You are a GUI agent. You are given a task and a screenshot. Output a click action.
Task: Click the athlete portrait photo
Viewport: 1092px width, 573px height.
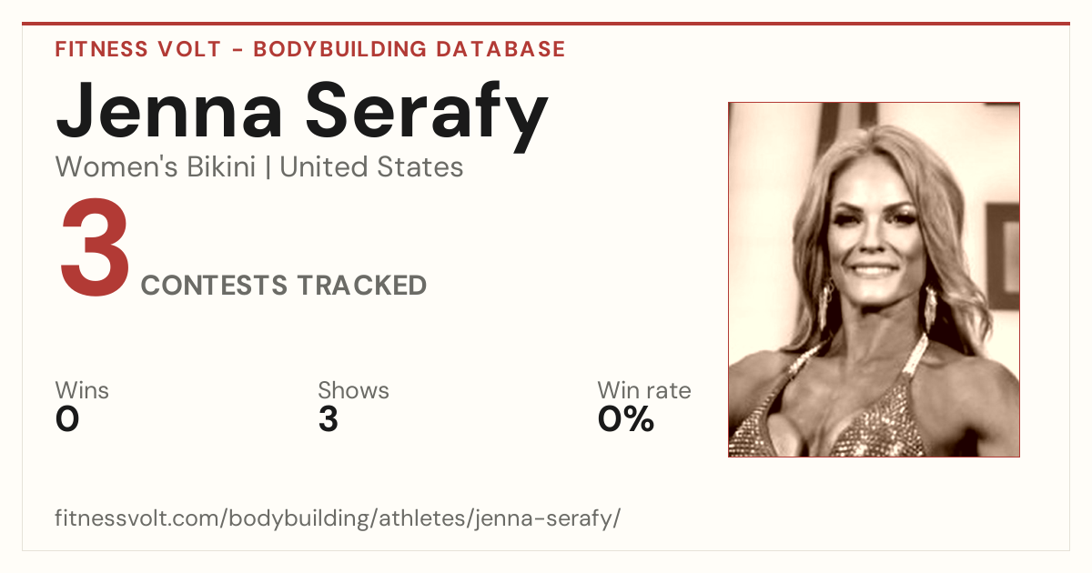(x=874, y=279)
